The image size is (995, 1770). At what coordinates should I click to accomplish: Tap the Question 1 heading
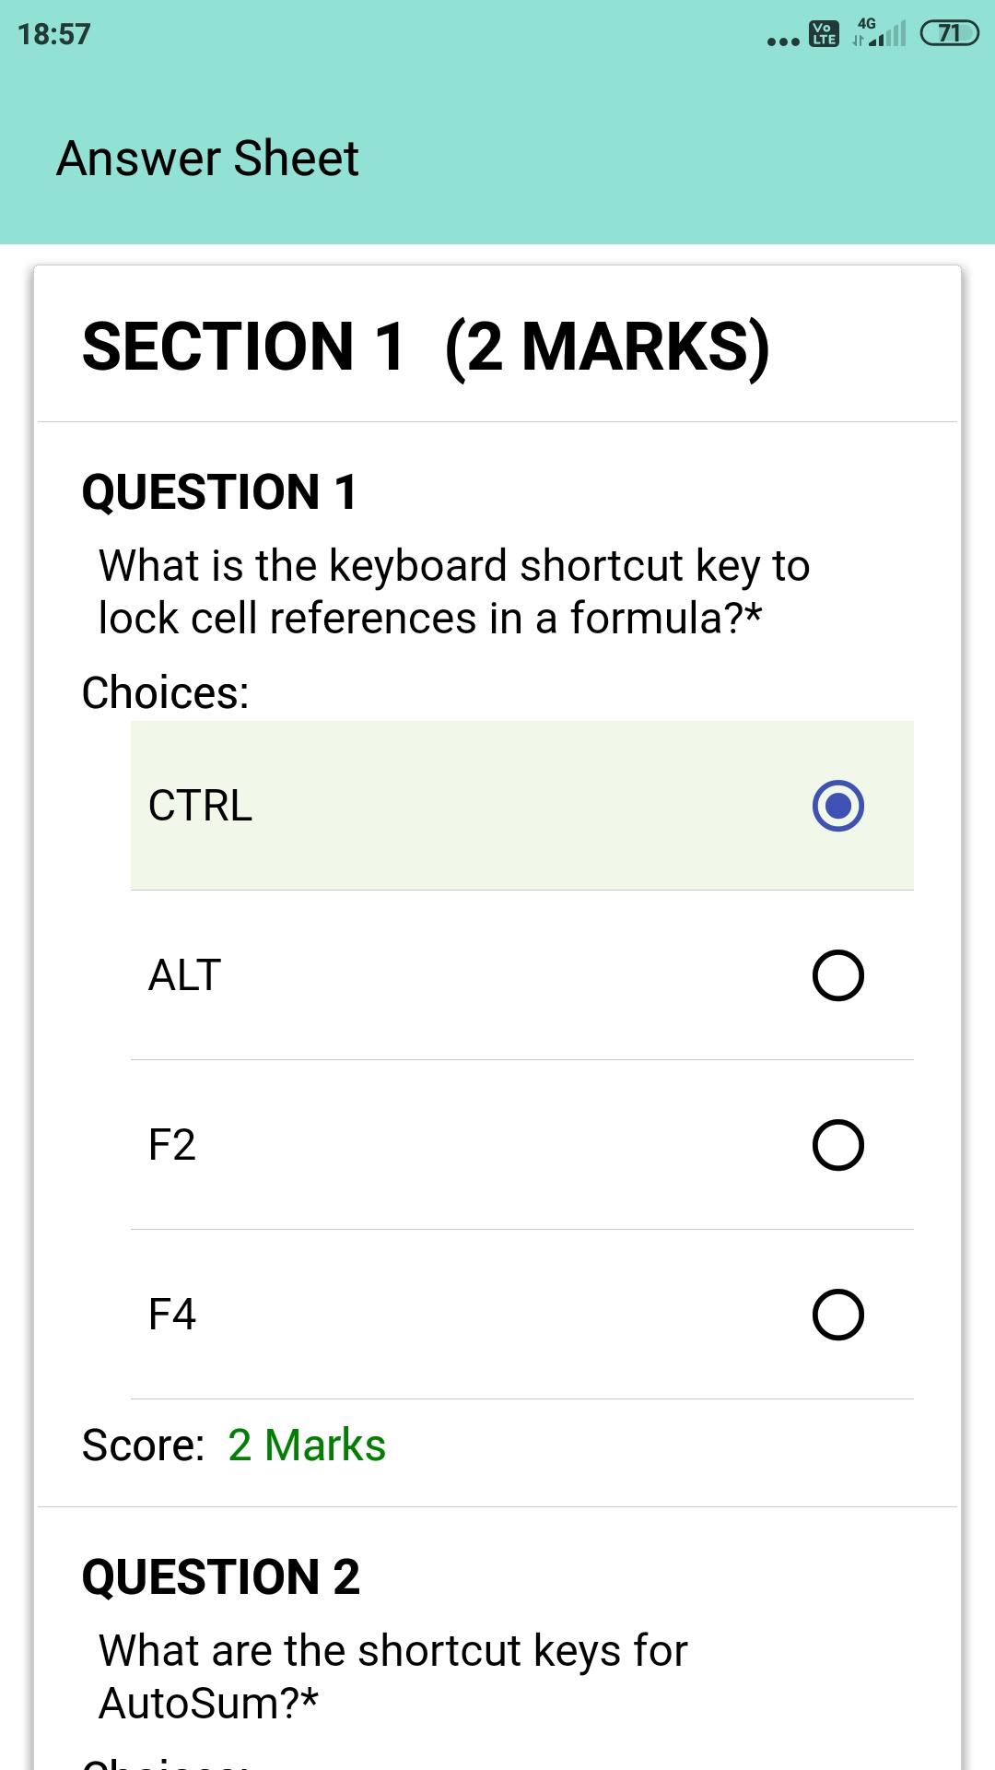pyautogui.click(x=219, y=491)
